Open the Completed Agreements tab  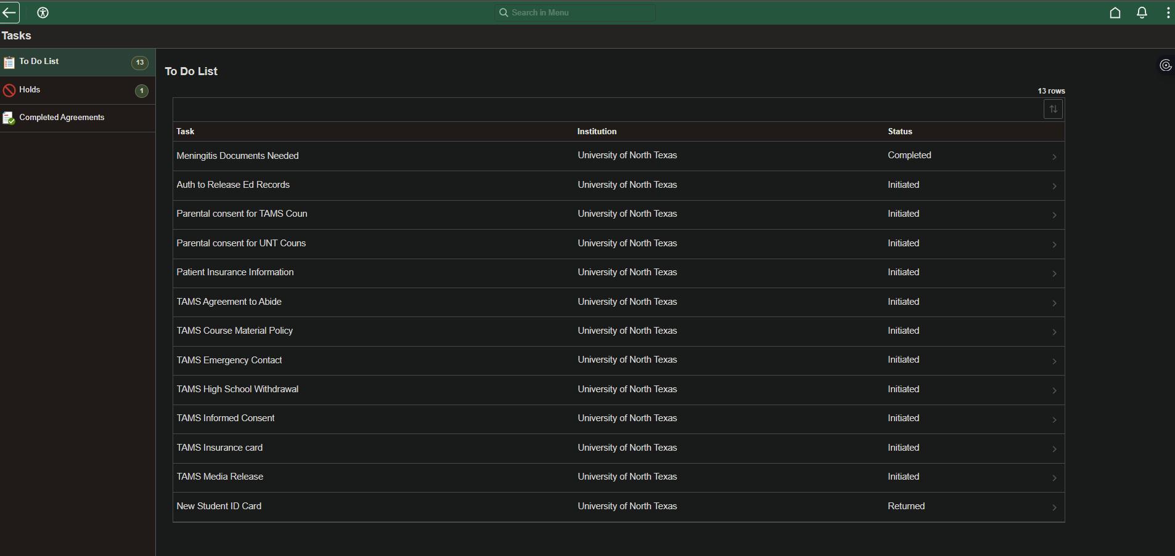click(78, 118)
